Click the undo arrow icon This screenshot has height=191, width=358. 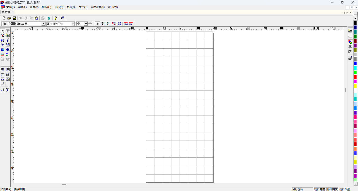pos(49,18)
